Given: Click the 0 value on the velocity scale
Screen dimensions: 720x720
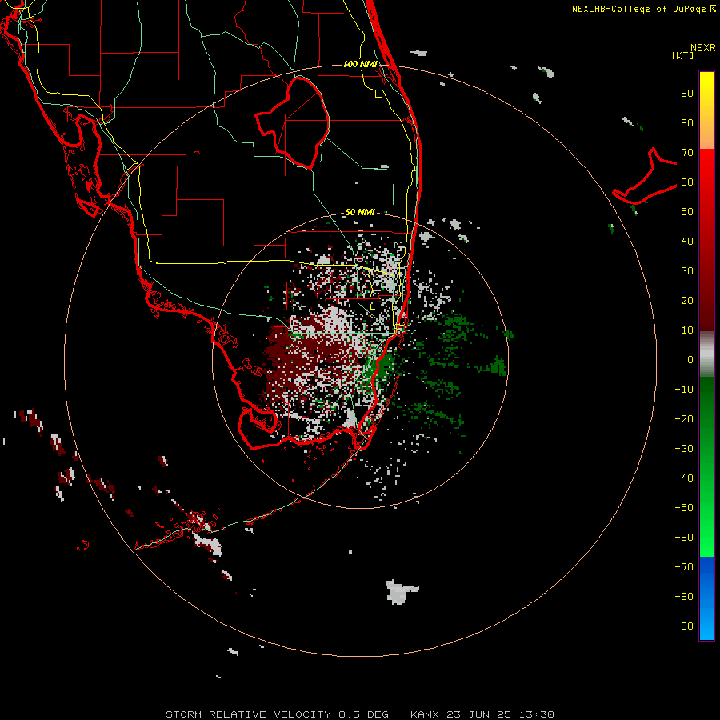Looking at the screenshot, I should (690, 359).
